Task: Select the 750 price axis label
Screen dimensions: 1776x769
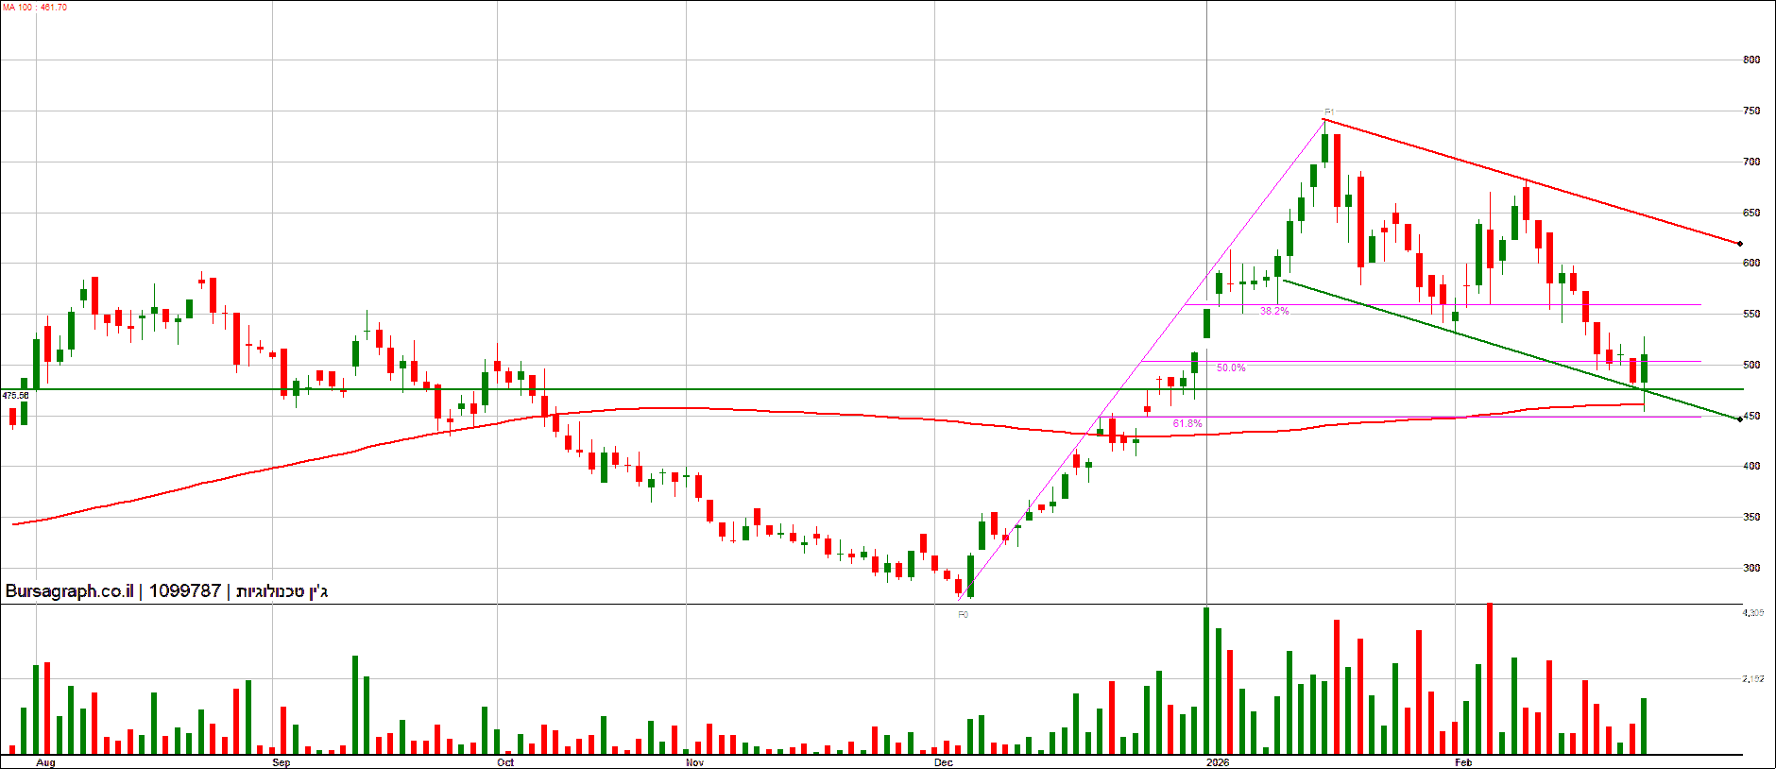Action: [x=1751, y=111]
